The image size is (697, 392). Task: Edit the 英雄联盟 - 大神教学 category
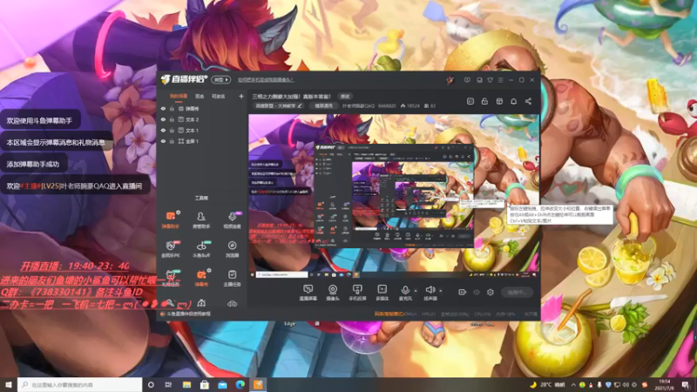tap(279, 106)
